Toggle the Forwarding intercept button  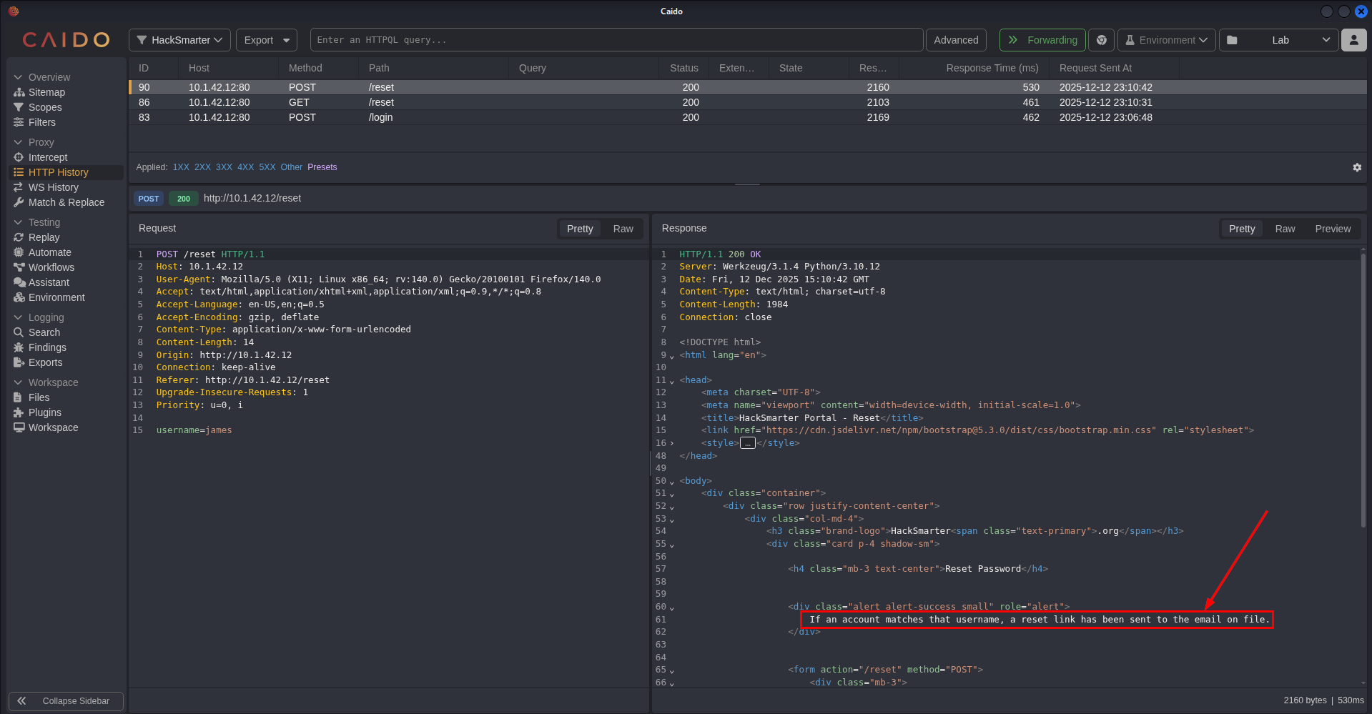(x=1042, y=40)
